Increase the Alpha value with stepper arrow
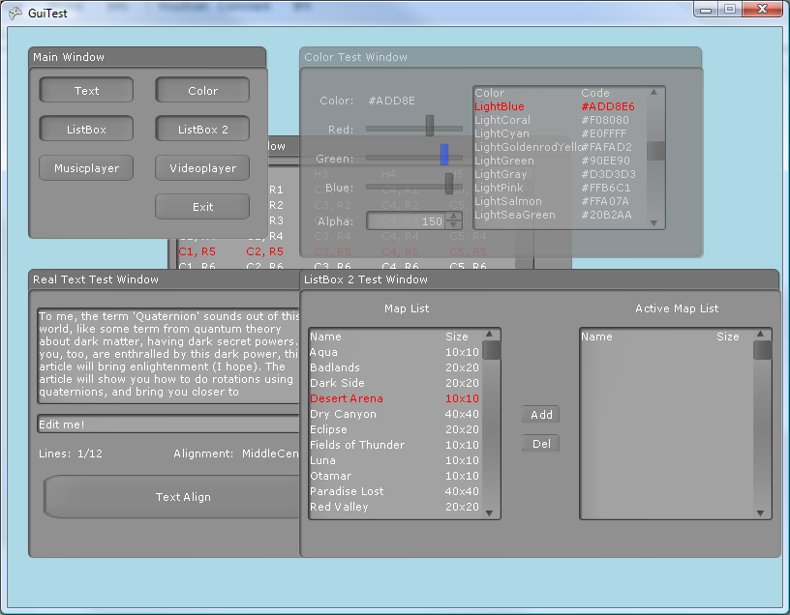The image size is (790, 615). 452,217
